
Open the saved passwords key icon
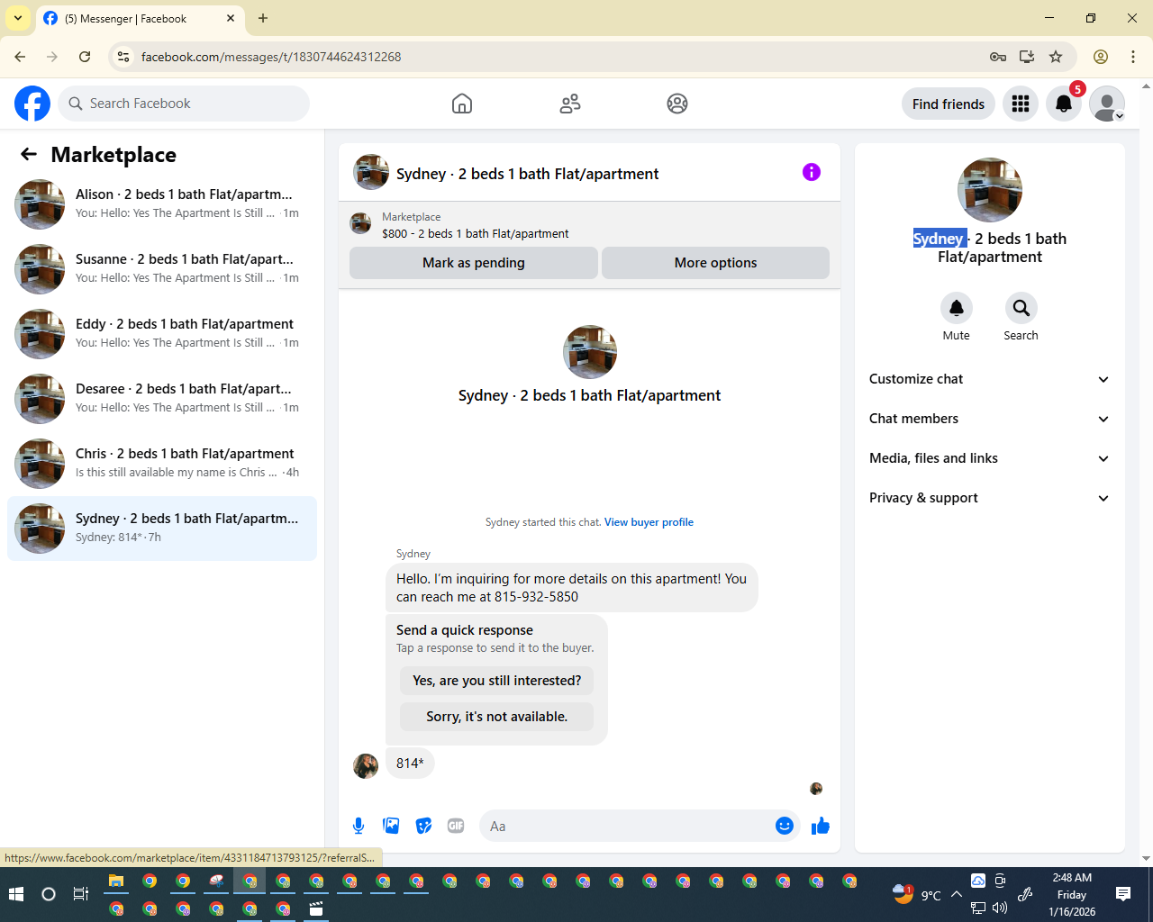(x=998, y=57)
